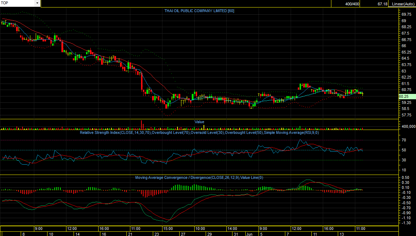
Task: Click the 57.75 price axis label
Action: click(x=406, y=115)
